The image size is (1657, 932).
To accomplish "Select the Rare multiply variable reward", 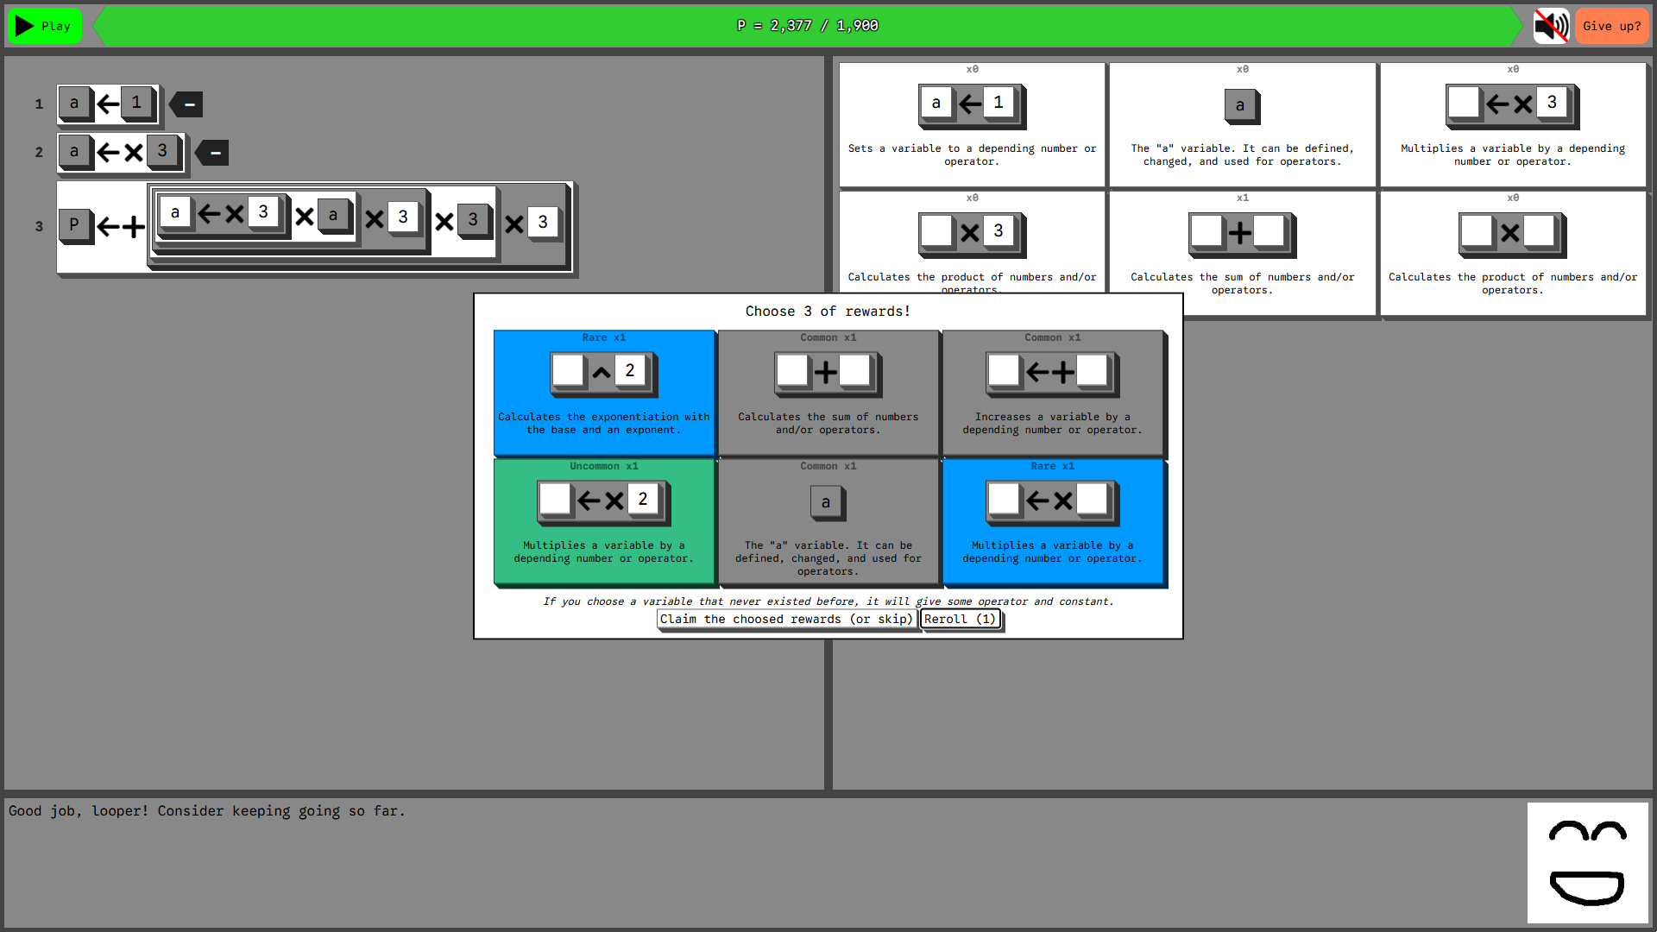I will (1052, 522).
